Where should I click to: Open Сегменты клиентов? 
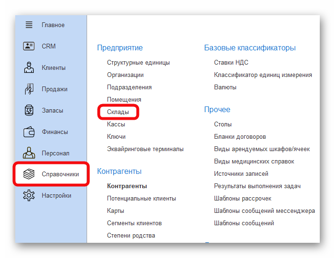[134, 223]
